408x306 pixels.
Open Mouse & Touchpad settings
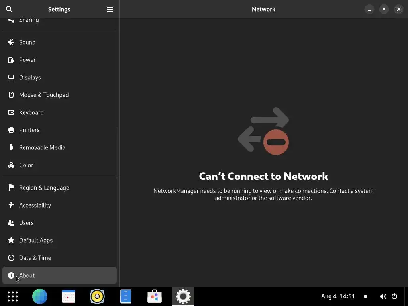pyautogui.click(x=59, y=95)
